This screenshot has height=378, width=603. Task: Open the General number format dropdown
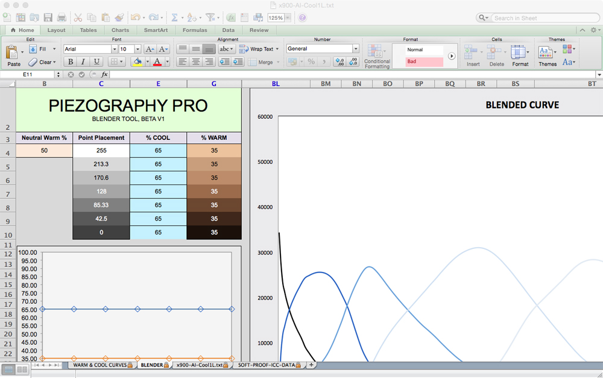[355, 49]
